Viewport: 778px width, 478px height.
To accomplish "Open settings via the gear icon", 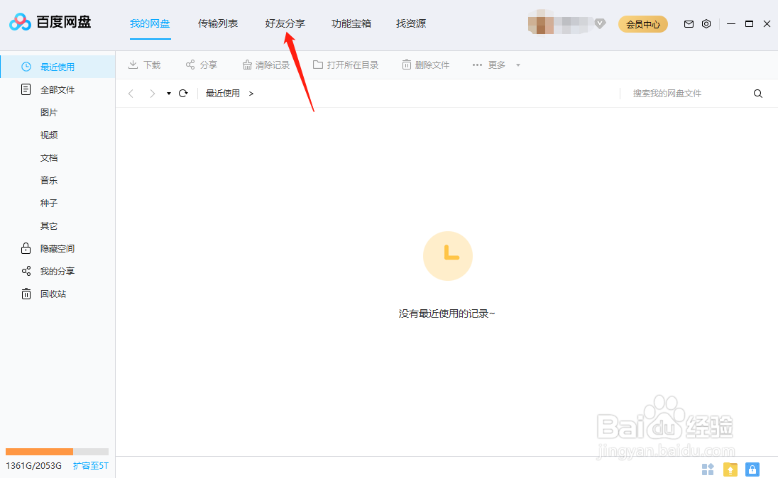I will pos(706,23).
